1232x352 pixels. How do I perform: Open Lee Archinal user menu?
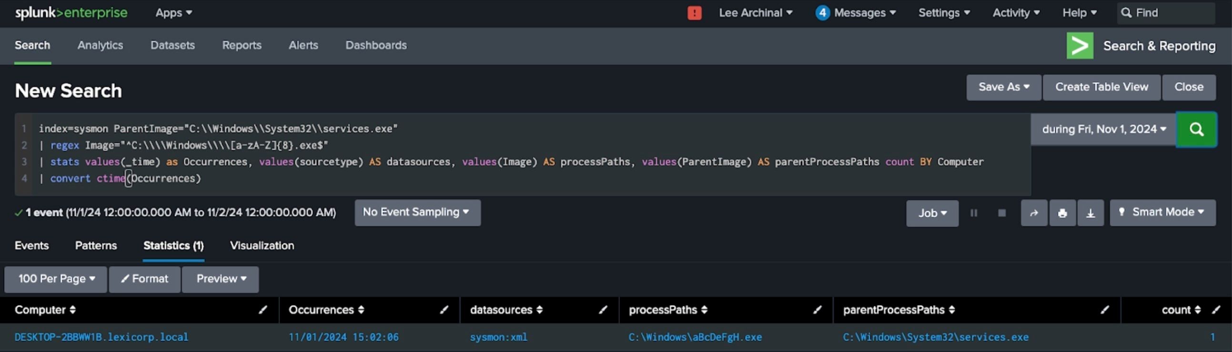pos(756,13)
